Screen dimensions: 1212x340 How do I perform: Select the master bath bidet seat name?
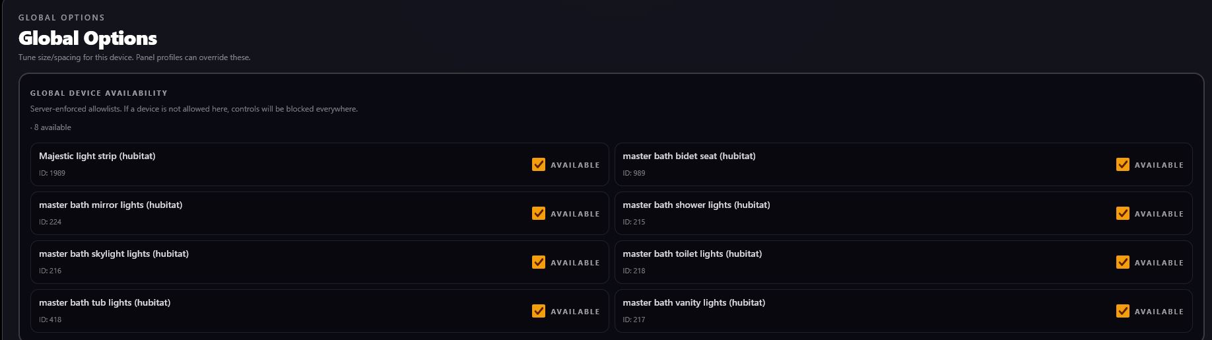point(689,156)
